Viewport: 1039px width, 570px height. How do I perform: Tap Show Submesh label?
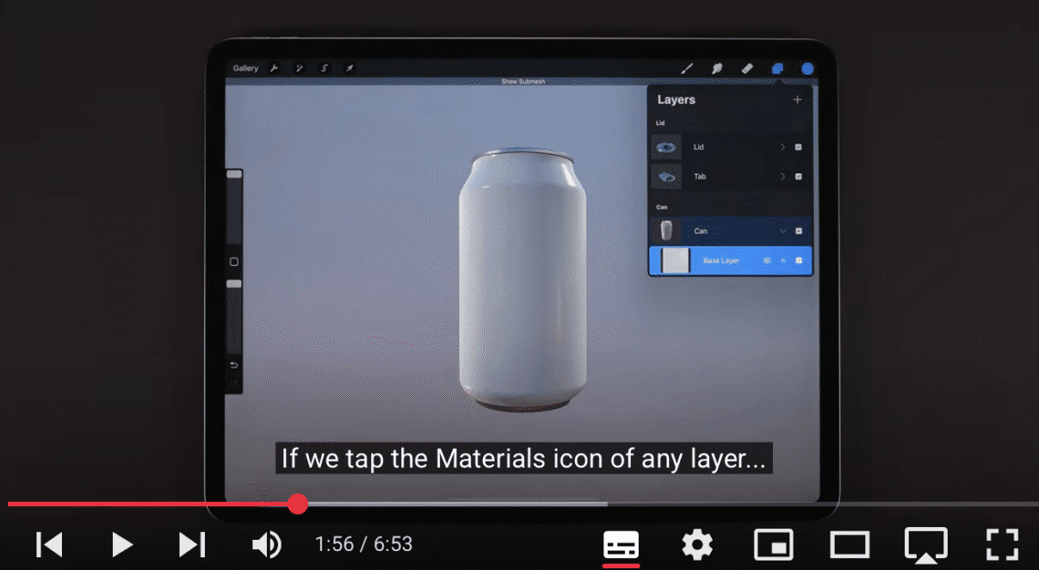click(x=523, y=81)
